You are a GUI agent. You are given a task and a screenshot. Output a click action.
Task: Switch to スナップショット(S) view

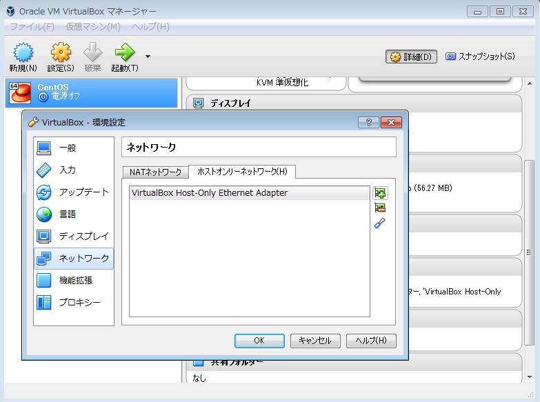pyautogui.click(x=480, y=57)
